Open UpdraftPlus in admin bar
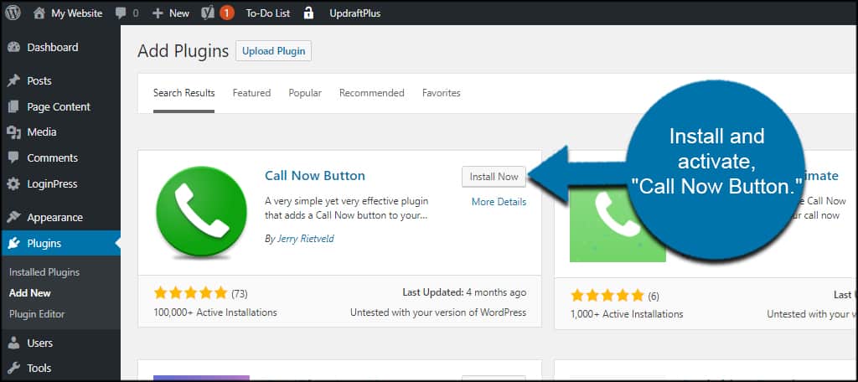This screenshot has width=858, height=382. point(354,13)
